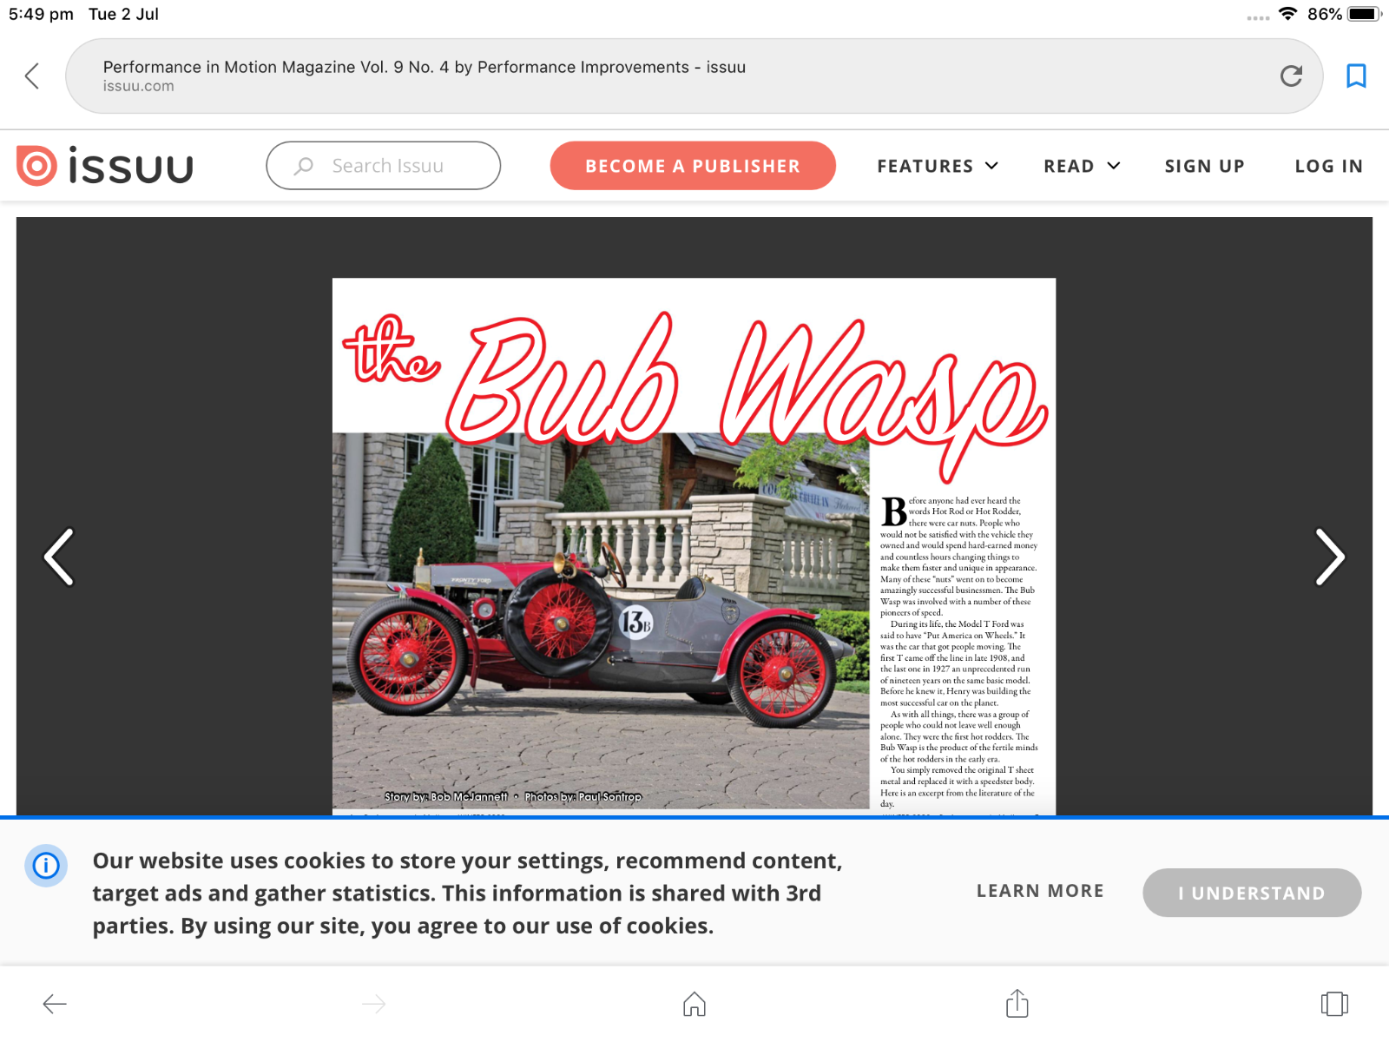
Task: Accept cookies with I Understand button
Action: (1251, 893)
